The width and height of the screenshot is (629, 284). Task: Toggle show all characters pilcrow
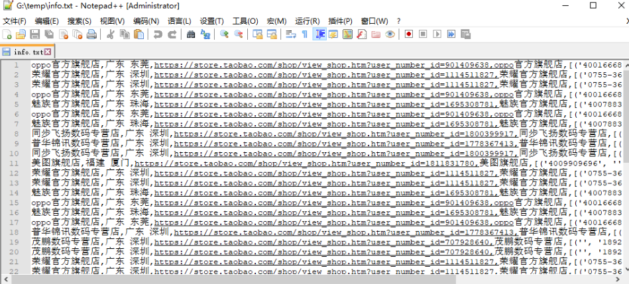click(304, 34)
